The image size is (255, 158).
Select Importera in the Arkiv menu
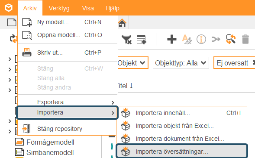(68, 112)
